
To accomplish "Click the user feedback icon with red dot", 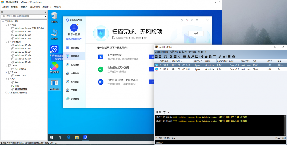I will [x=187, y=20].
